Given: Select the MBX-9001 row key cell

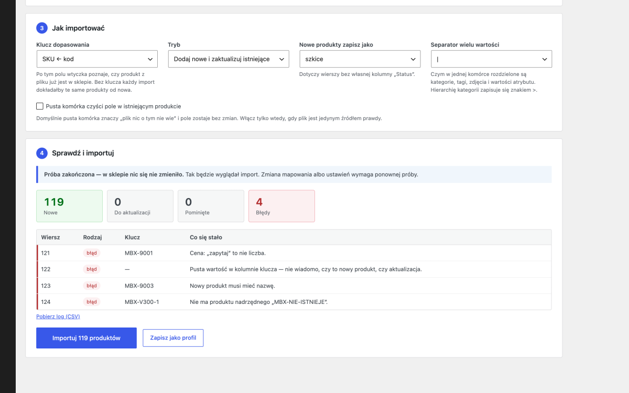Looking at the screenshot, I should (139, 253).
